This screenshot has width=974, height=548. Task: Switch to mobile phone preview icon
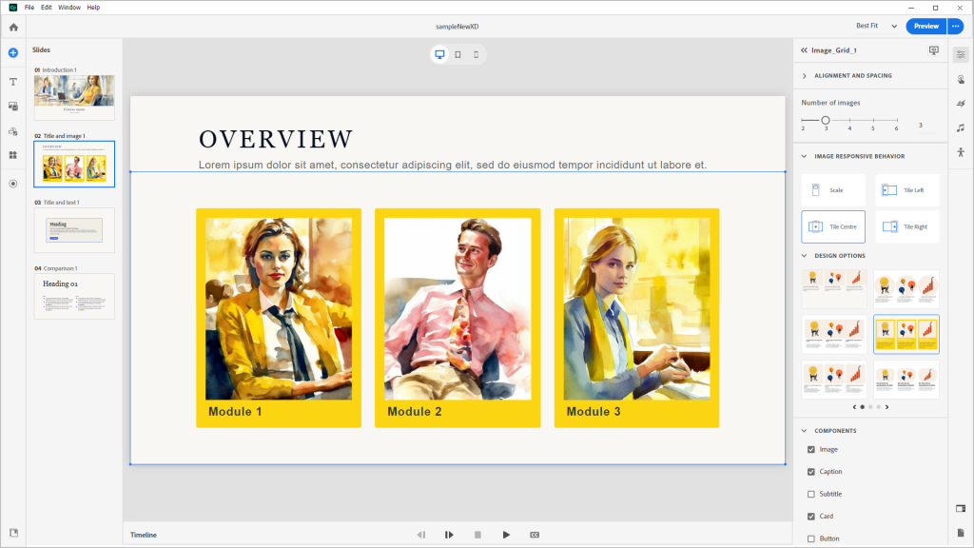[476, 54]
